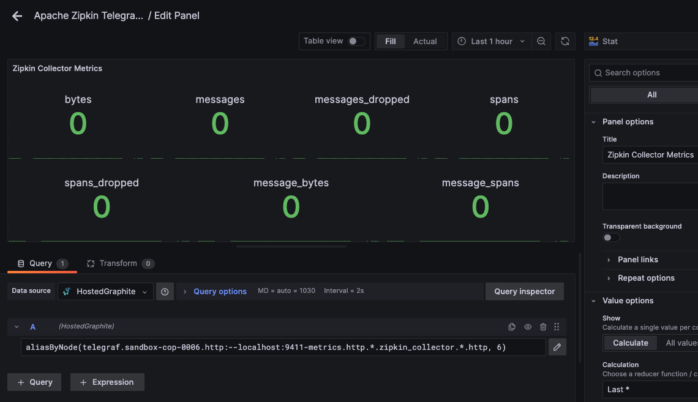Screen dimensions: 698x402
Task: Click into the Description text area
Action: 650,196
